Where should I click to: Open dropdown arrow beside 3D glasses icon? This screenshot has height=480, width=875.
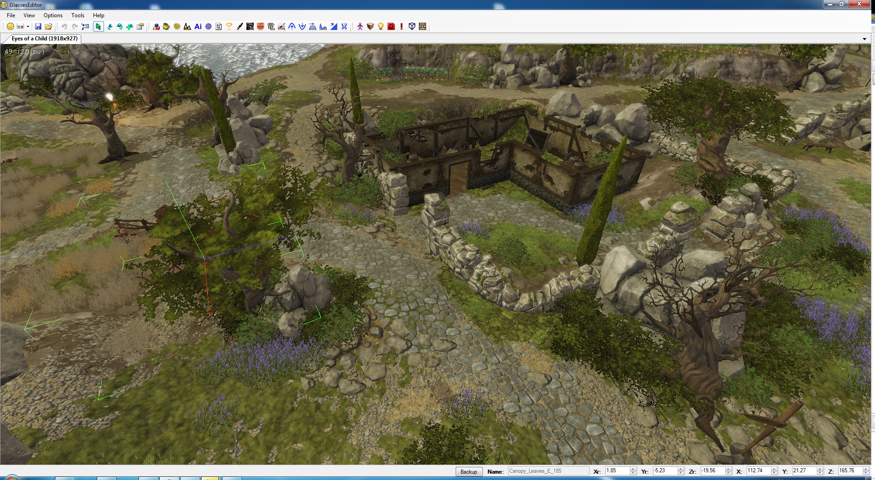point(28,27)
